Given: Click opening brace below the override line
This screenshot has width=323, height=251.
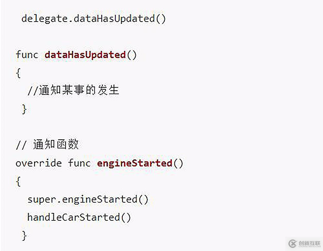Looking at the screenshot, I should coord(18,182).
